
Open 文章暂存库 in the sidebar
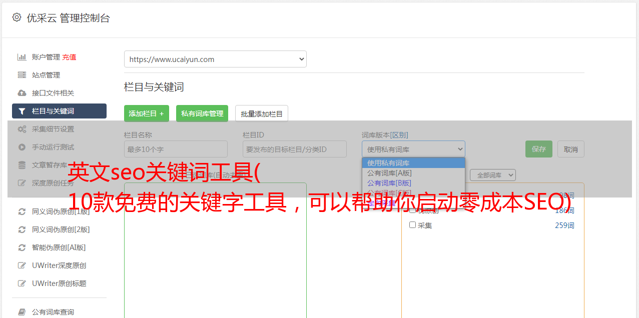pos(50,165)
